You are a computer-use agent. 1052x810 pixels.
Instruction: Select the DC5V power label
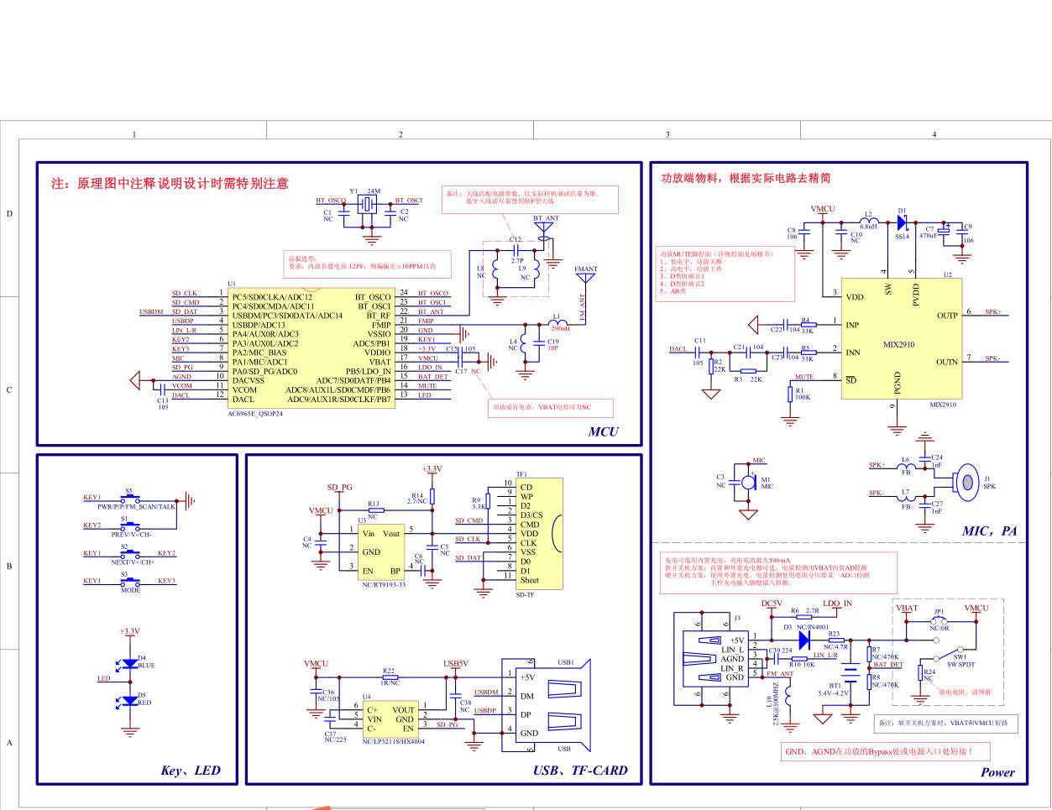[x=772, y=604]
